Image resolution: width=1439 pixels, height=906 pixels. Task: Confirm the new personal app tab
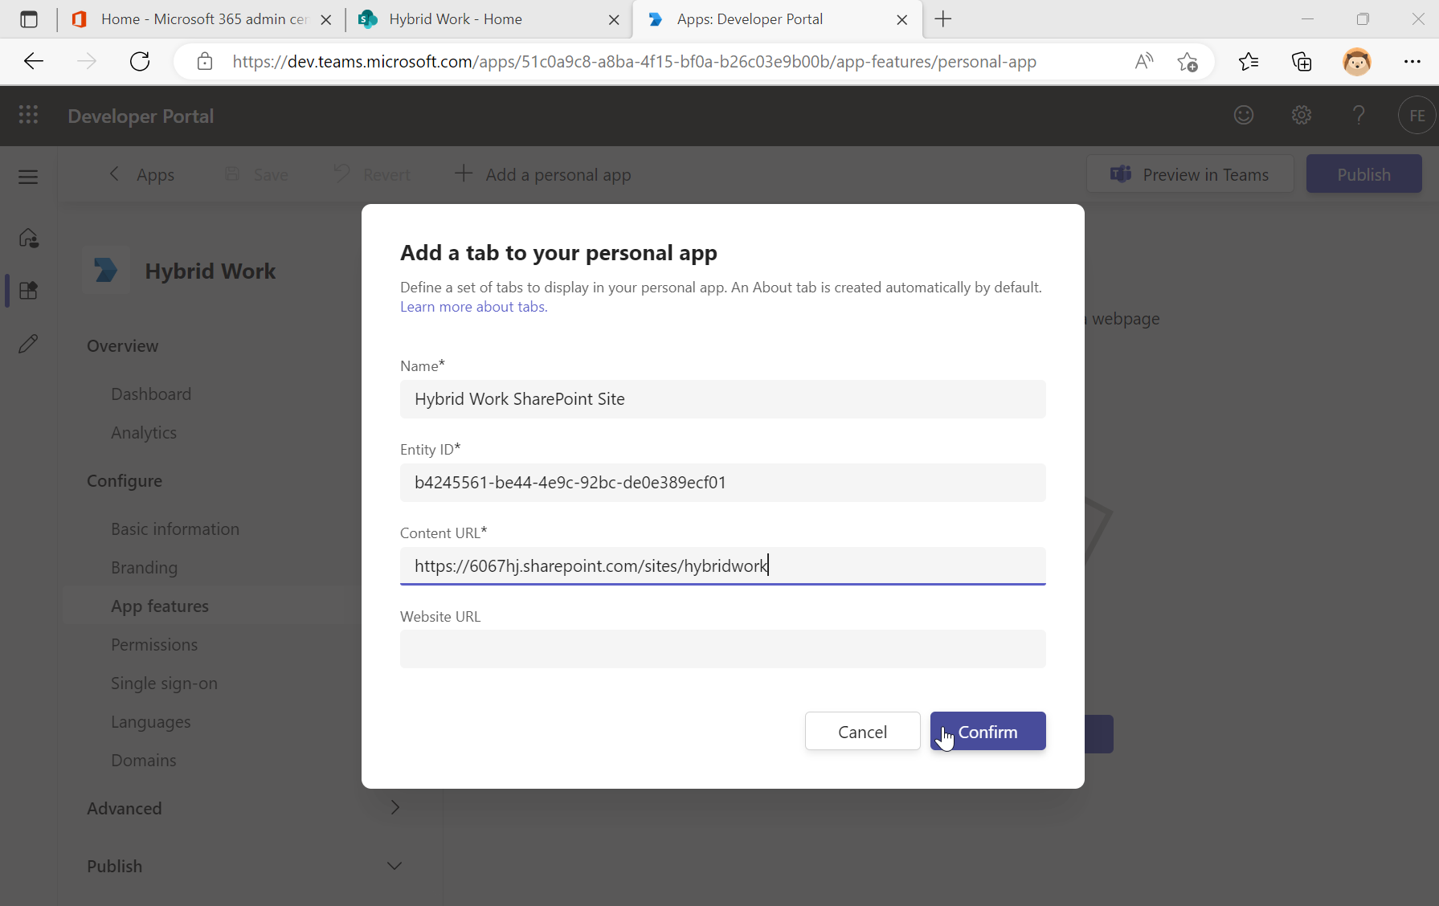coord(987,731)
